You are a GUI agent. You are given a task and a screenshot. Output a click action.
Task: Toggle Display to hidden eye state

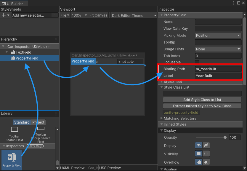coord(205,145)
